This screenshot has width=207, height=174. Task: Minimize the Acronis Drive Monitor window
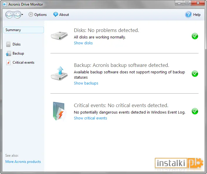coord(179,3)
